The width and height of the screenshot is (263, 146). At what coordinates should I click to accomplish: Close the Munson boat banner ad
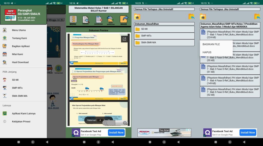click(x=190, y=130)
